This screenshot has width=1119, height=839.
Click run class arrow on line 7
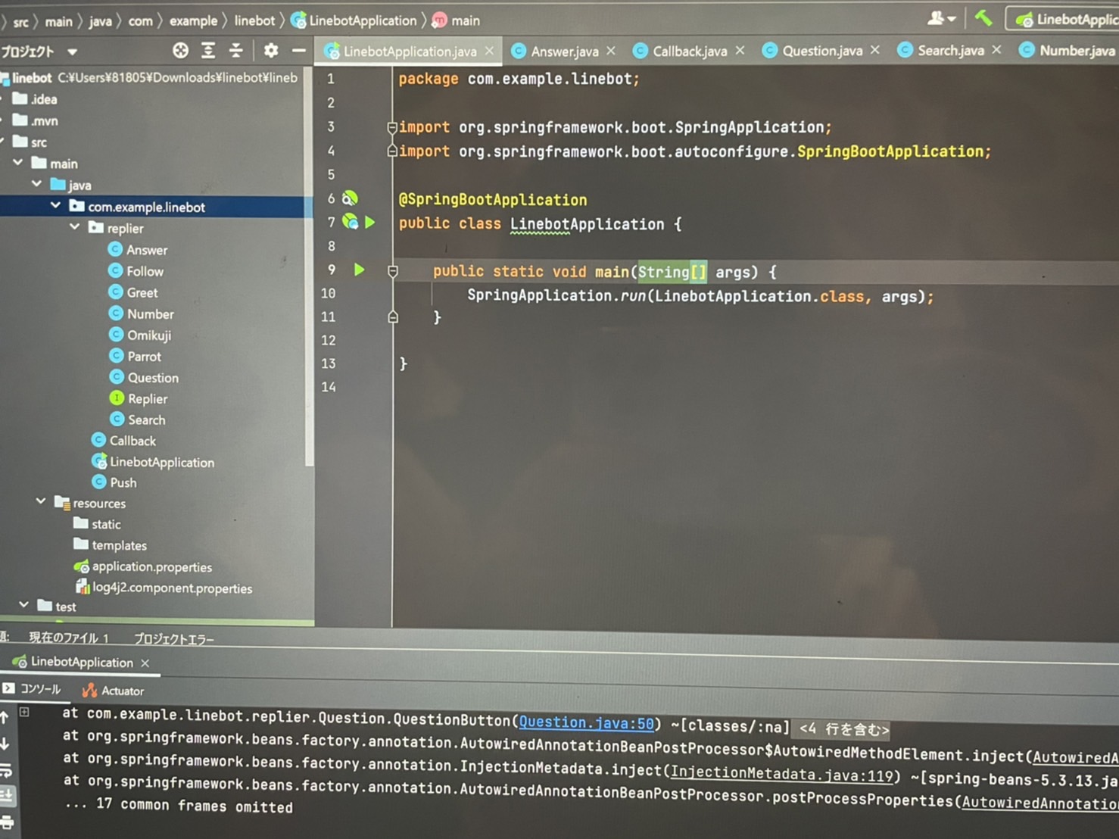(x=370, y=222)
